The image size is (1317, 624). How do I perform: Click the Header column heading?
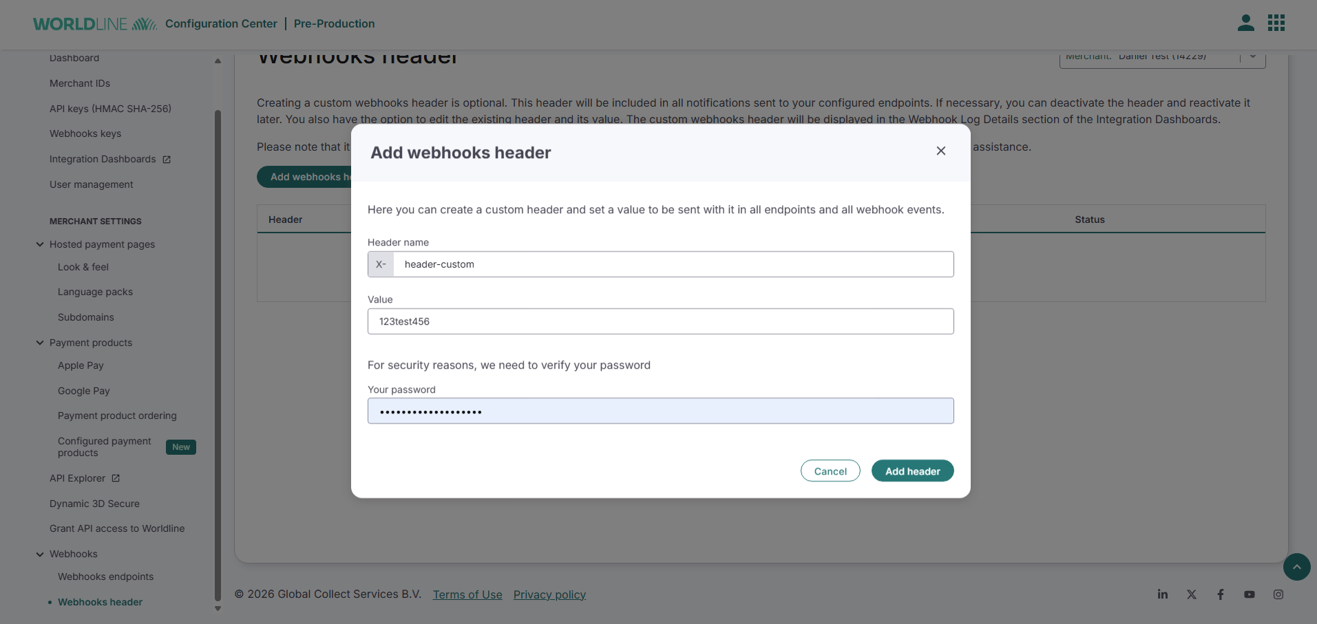(x=285, y=219)
